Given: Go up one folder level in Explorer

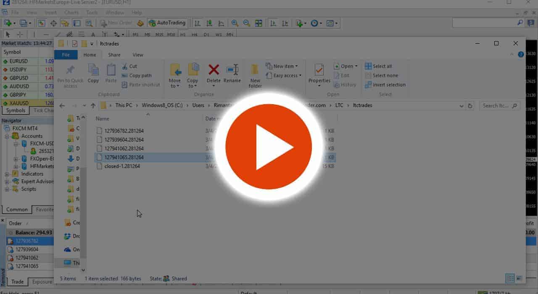Looking at the screenshot, I should 93,106.
